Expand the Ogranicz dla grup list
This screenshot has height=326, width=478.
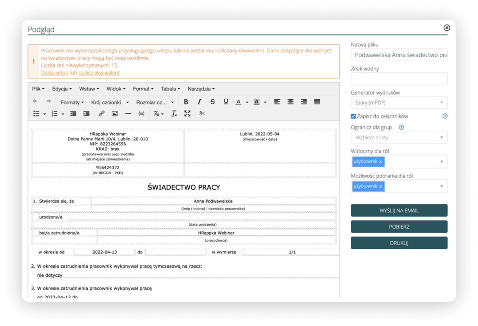[x=399, y=138]
